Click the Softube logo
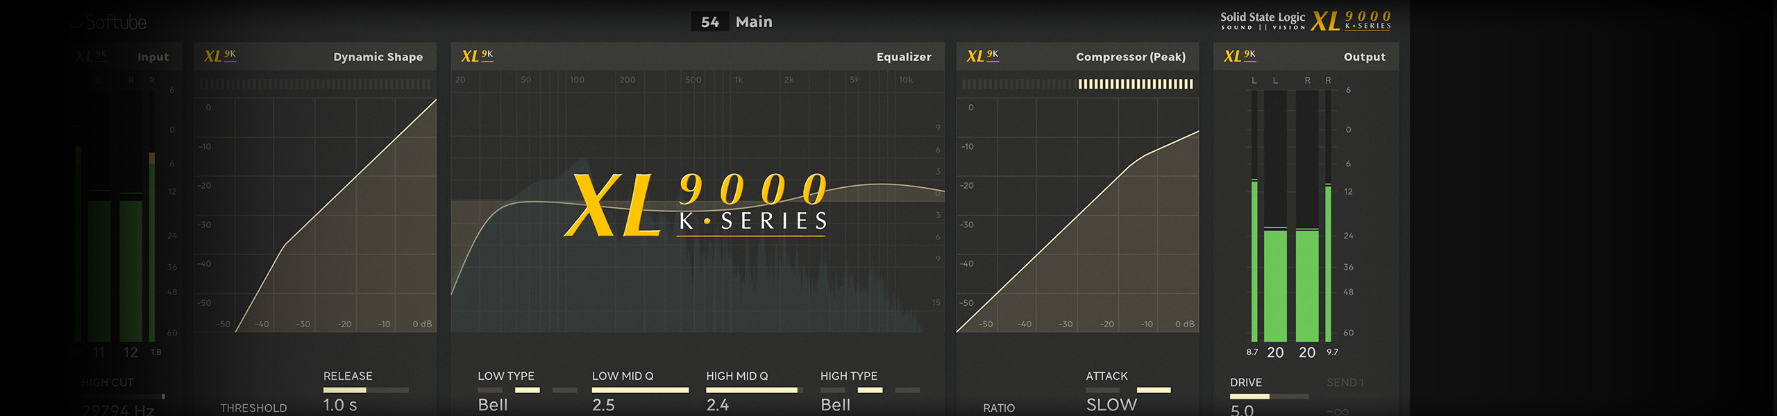This screenshot has width=1777, height=416. (x=109, y=22)
